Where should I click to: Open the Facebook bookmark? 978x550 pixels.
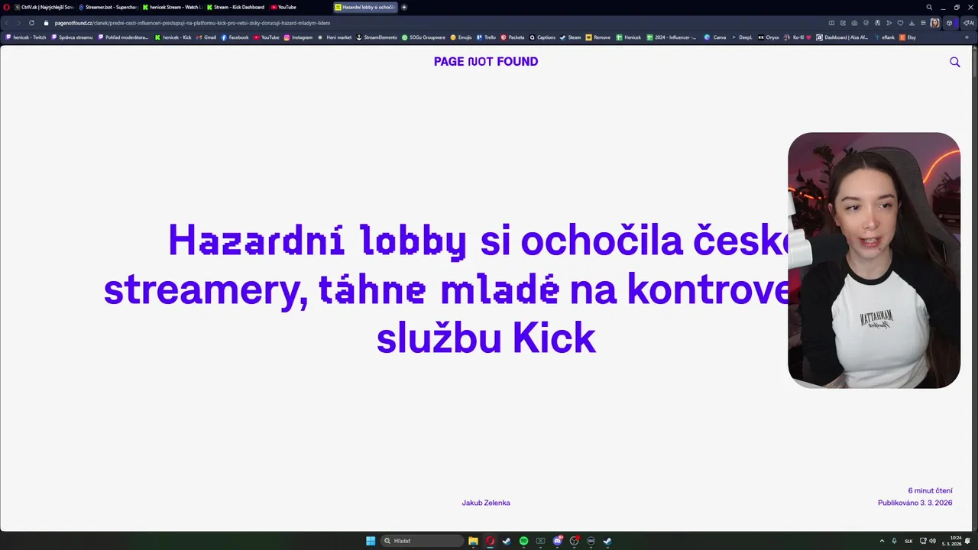(x=235, y=37)
